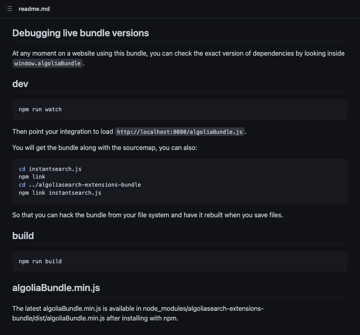Click the cd instantsearch.js code line
This screenshot has width=360, height=335.
coord(50,169)
